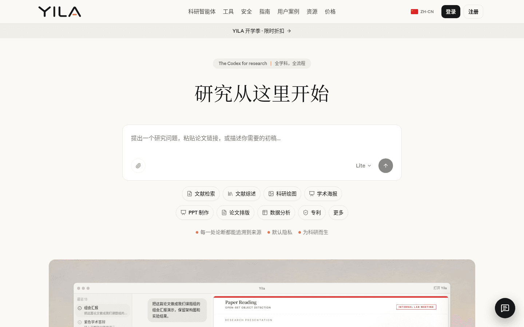Expand the 更多 options
The height and width of the screenshot is (327, 524).
pos(338,213)
